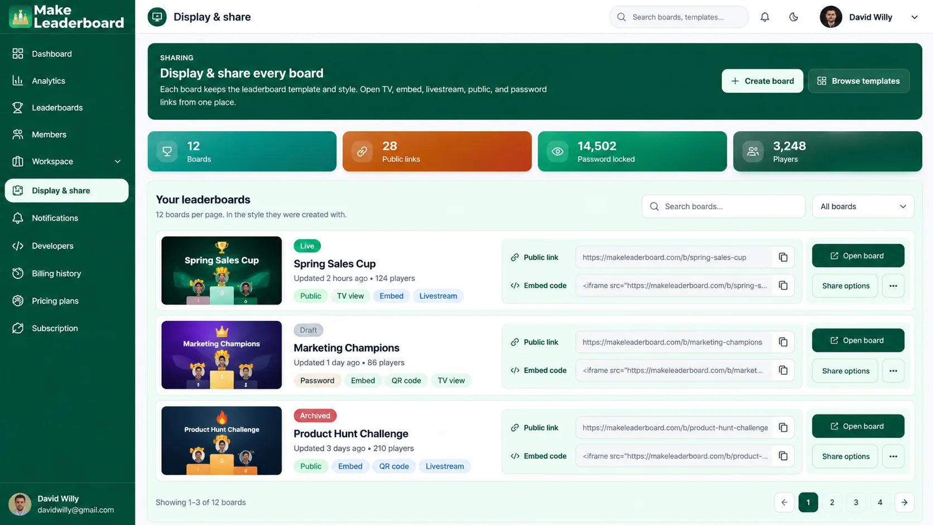Click the Search boards field above list
933x525 pixels.
pyautogui.click(x=723, y=206)
